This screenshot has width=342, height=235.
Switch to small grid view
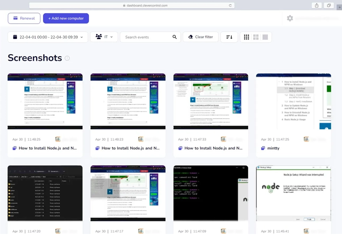click(246, 37)
